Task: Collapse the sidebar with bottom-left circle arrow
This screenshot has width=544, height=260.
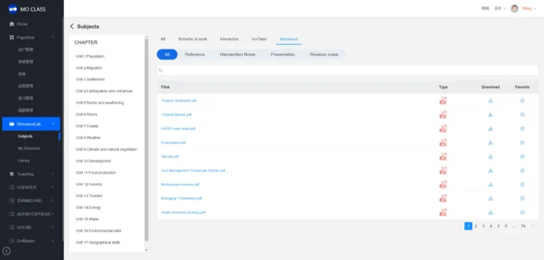Action: pos(7,251)
